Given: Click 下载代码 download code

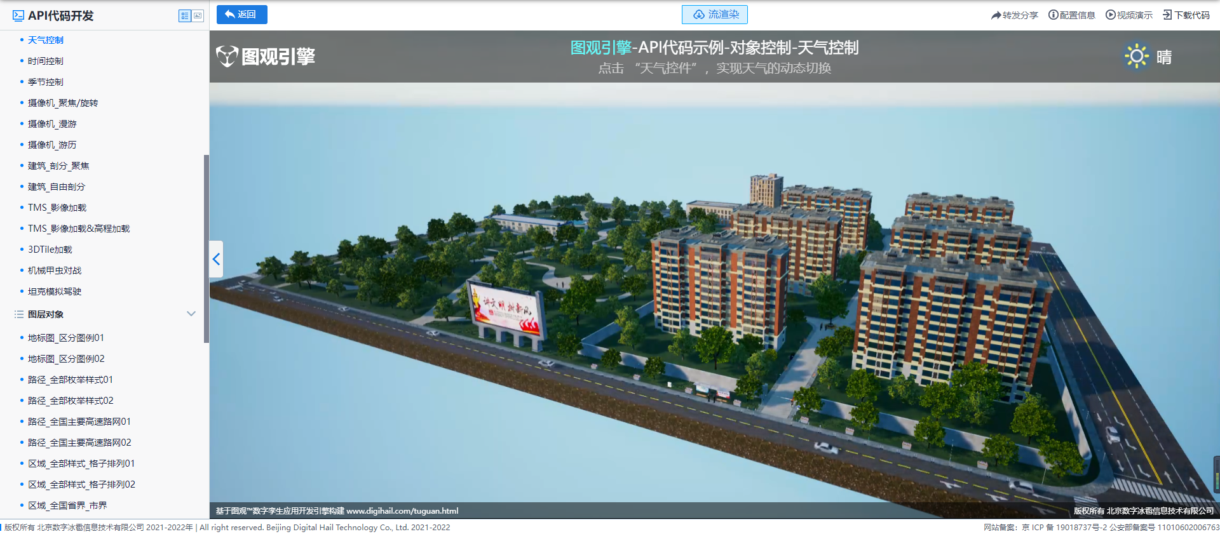Looking at the screenshot, I should [1186, 15].
